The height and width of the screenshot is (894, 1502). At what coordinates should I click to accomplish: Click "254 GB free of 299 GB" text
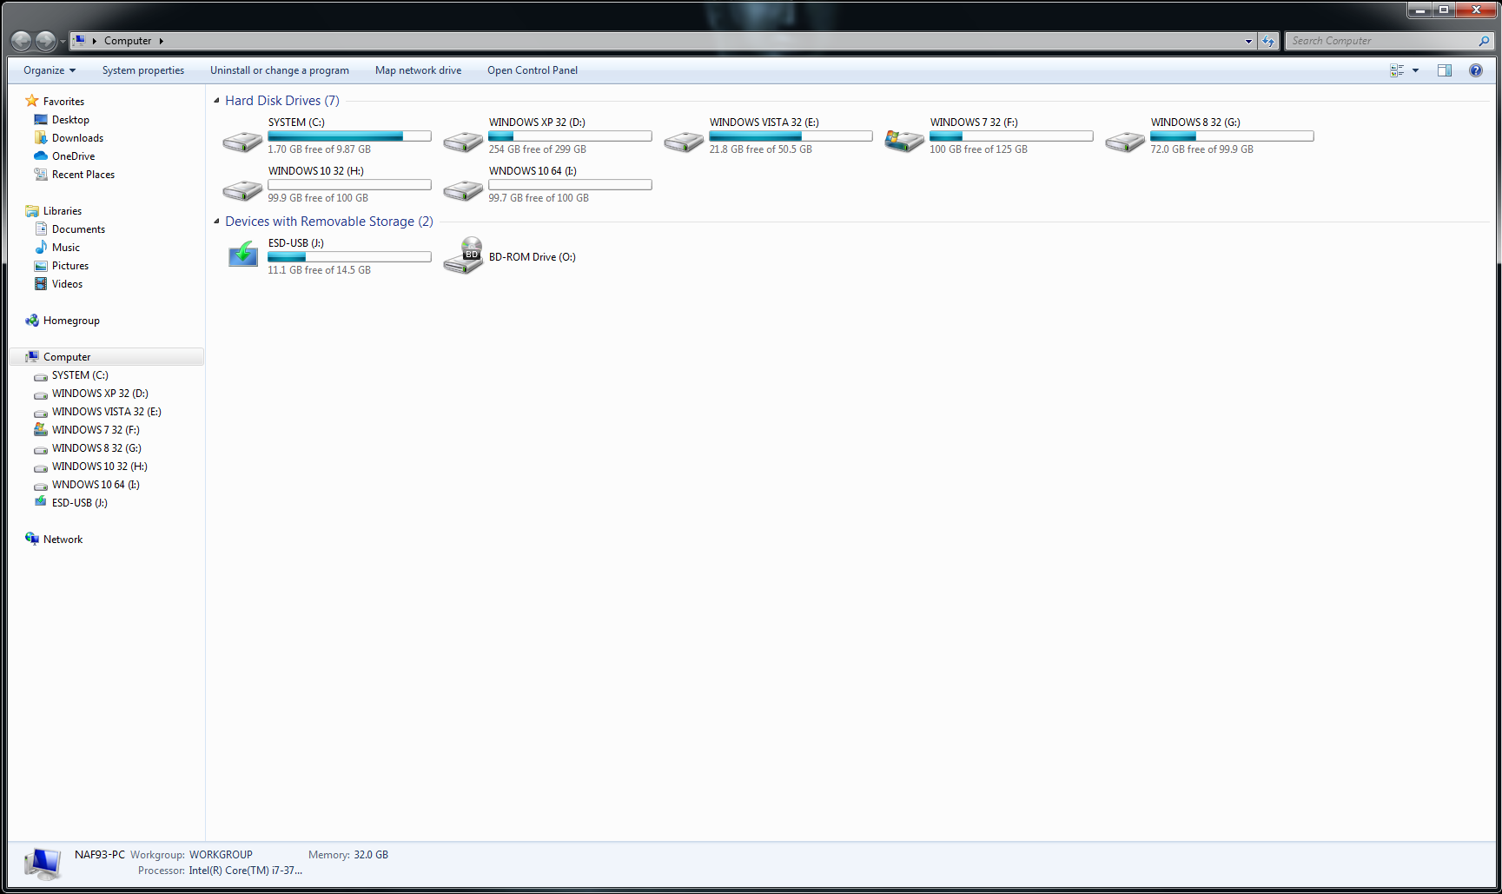(537, 149)
